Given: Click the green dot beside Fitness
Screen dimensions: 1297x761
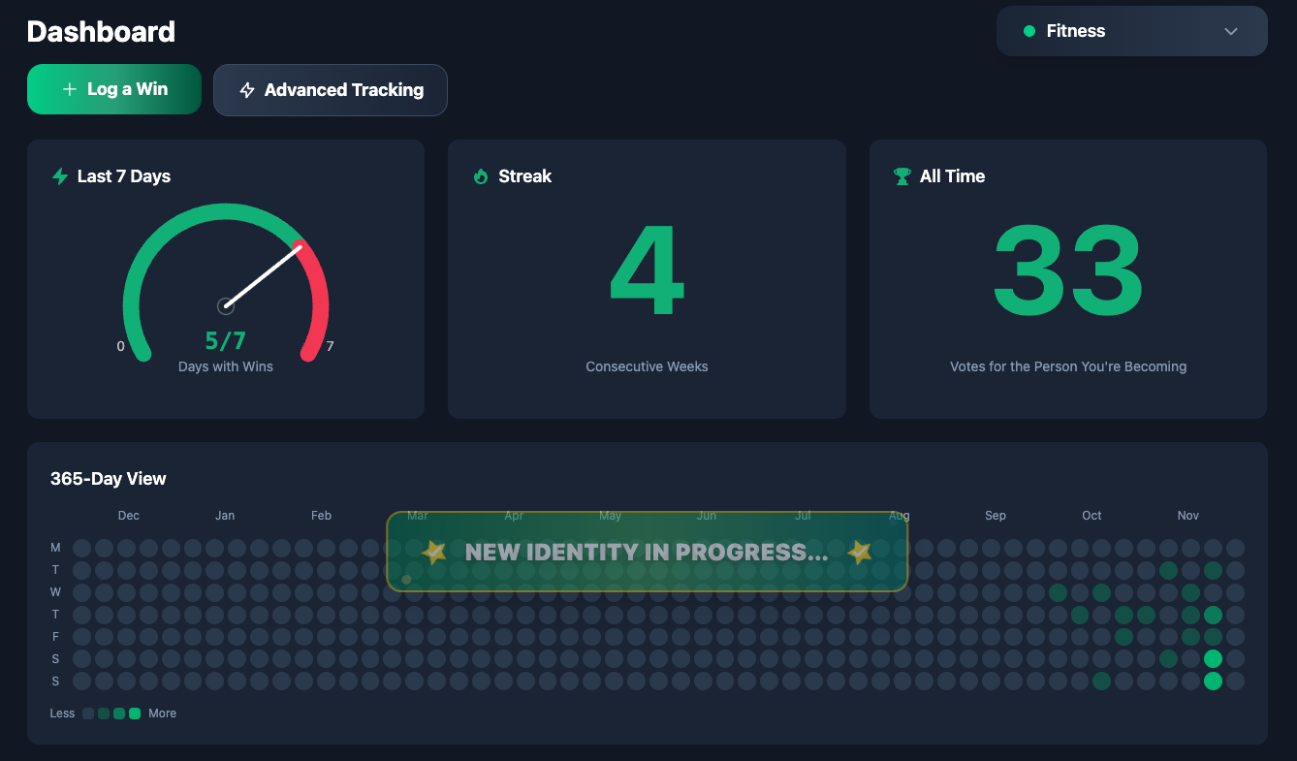Looking at the screenshot, I should (x=1029, y=30).
